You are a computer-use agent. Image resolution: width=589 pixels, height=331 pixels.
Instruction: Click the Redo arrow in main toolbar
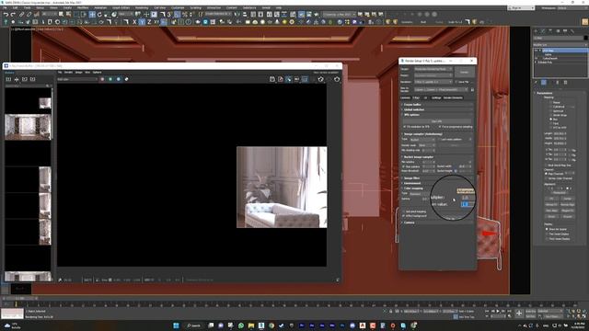13,15
